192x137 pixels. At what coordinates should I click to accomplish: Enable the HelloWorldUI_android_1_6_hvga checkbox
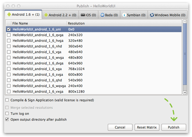click(x=9, y=40)
